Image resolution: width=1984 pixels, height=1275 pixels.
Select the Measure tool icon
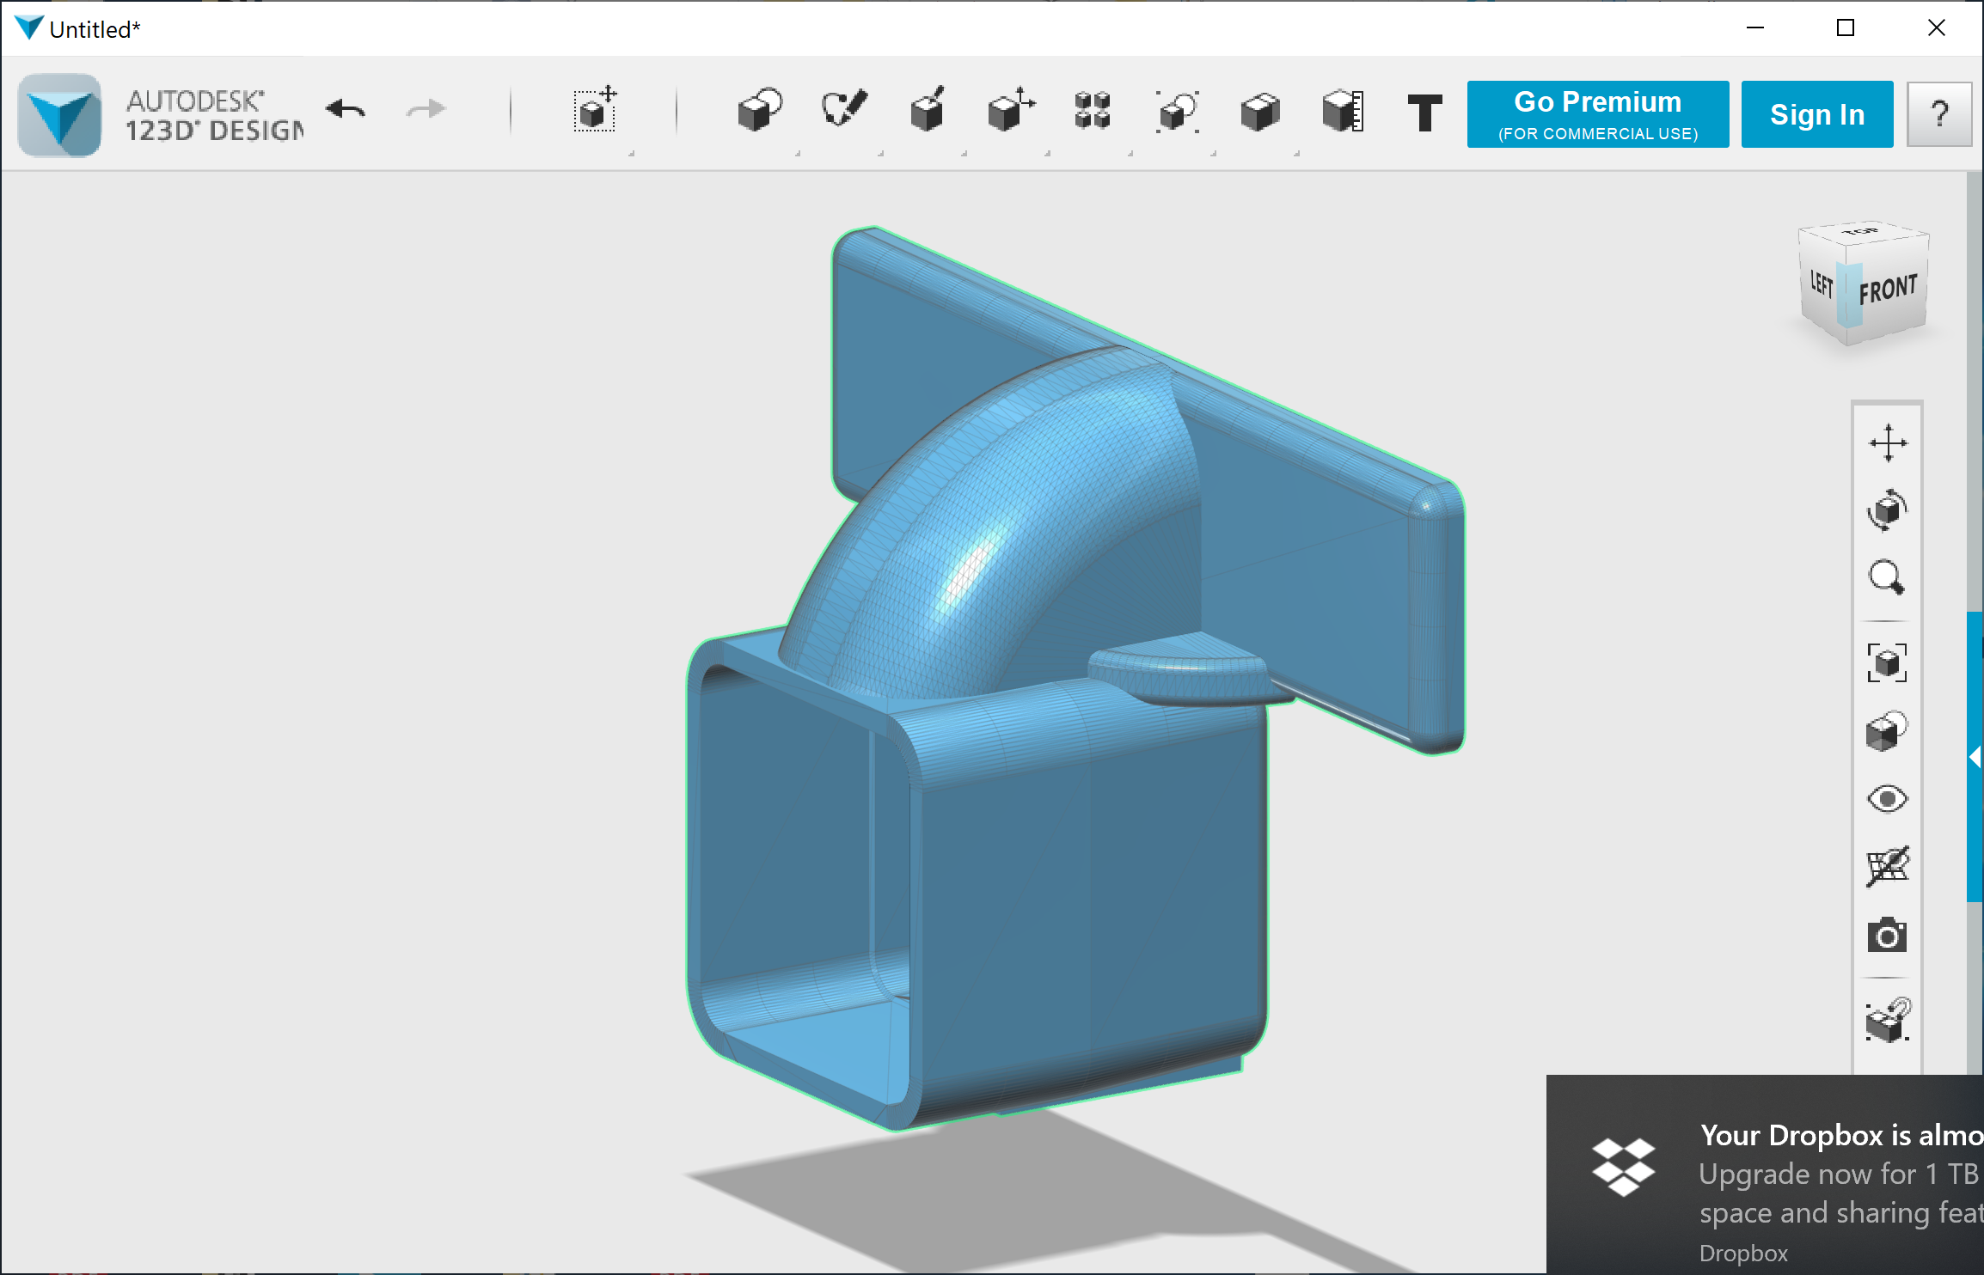(1343, 111)
